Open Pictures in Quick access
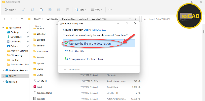The height and width of the screenshot is (101, 205). click(x=14, y=46)
